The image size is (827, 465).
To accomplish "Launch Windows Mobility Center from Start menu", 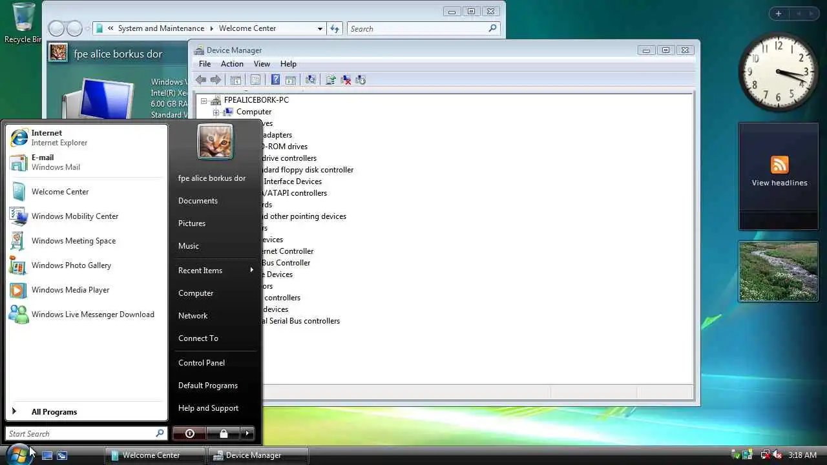I will click(86, 216).
